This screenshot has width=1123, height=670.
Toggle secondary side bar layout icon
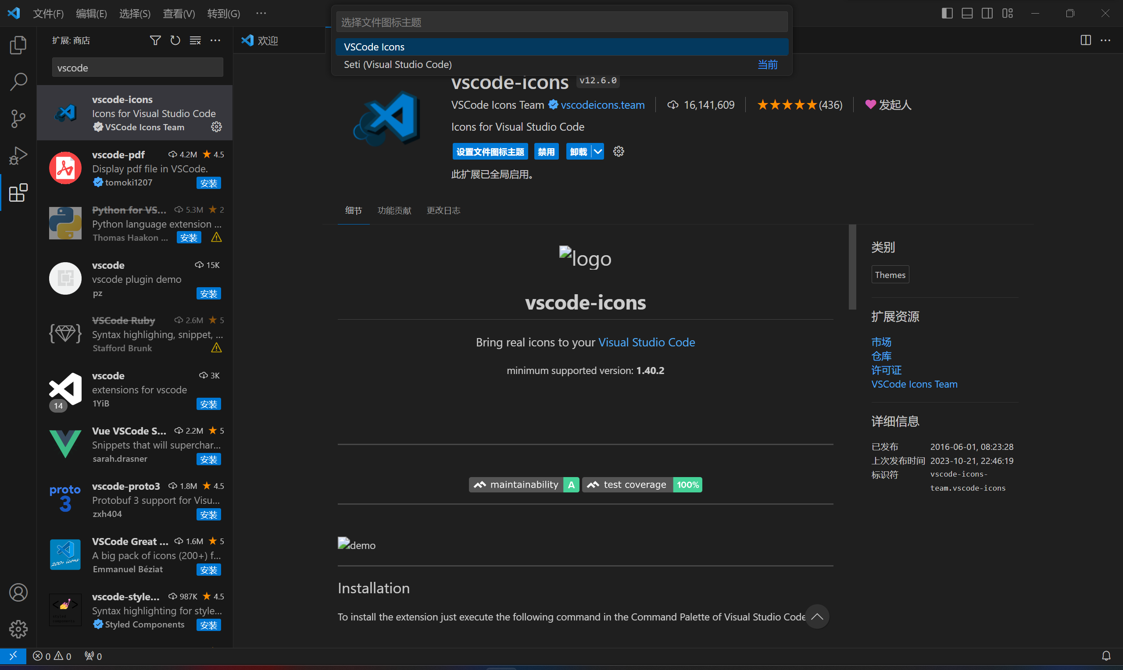coord(987,14)
